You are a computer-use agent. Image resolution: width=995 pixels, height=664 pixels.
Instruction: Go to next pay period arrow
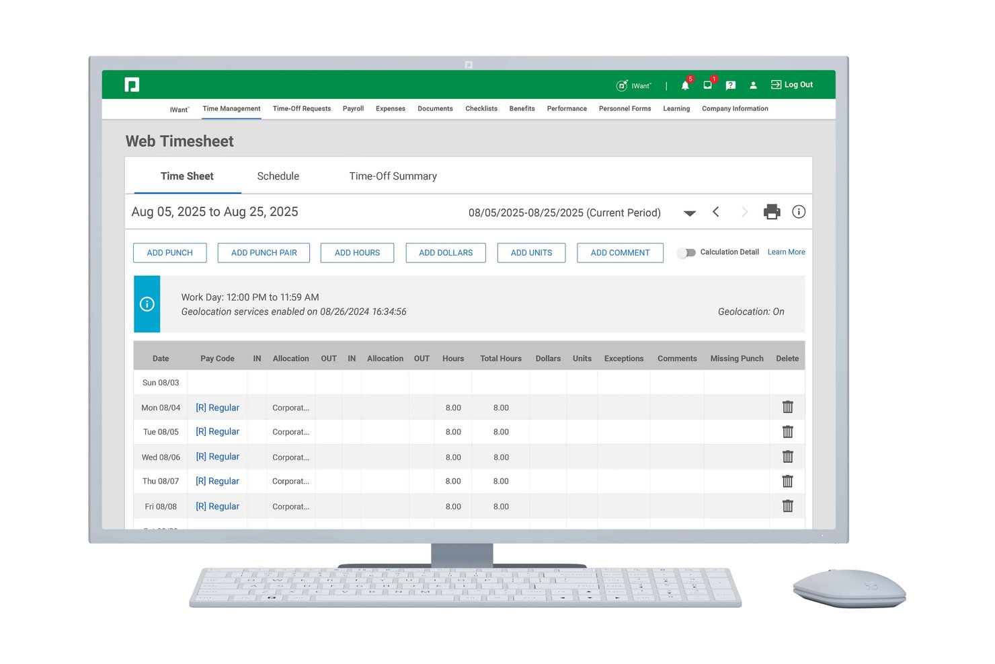tap(744, 212)
